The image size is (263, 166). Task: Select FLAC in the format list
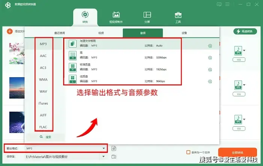43,127
